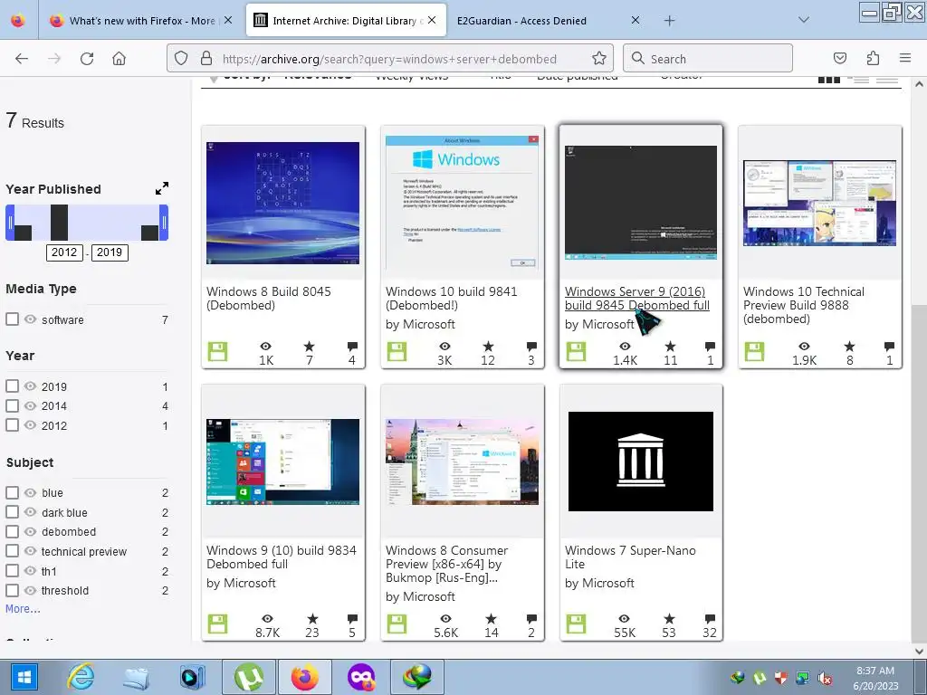Open a new browser tab
The image size is (927, 695).
pyautogui.click(x=669, y=21)
